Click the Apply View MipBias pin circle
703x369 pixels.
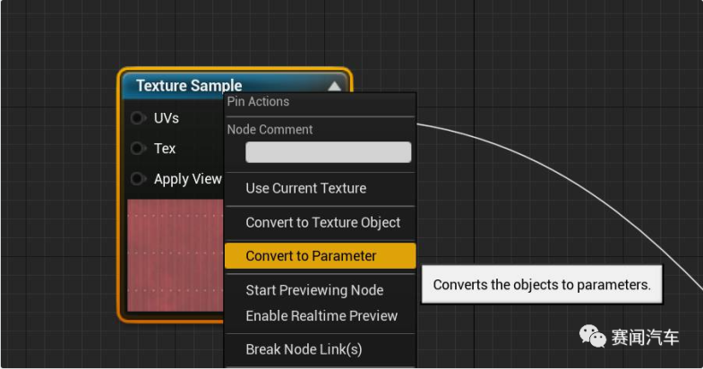tap(138, 179)
